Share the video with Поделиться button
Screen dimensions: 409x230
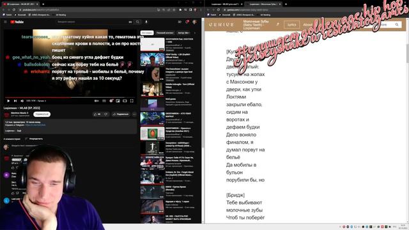(121, 114)
